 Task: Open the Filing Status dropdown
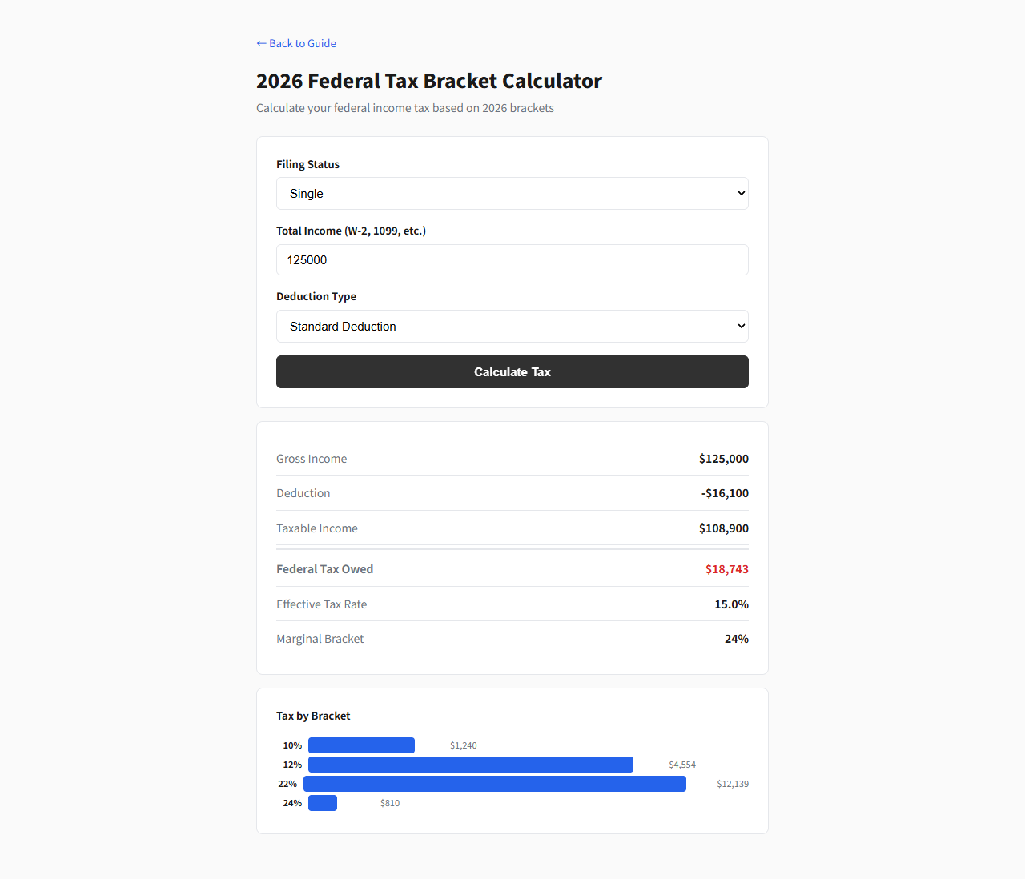point(512,194)
